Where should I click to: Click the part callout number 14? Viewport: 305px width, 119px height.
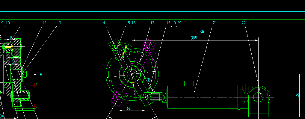pyautogui.click(x=103, y=23)
